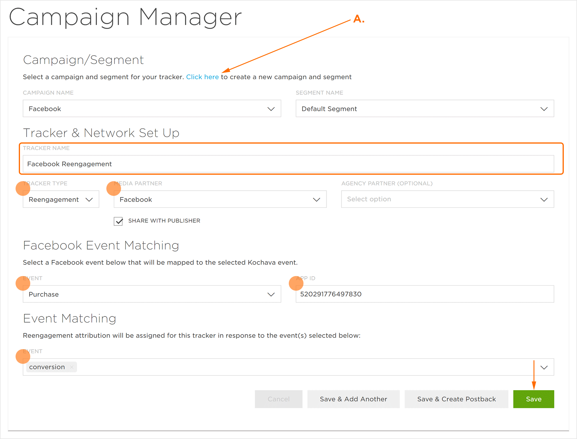Click the arrow on Tracker Type field
Viewport: 577px width, 439px height.
(x=89, y=200)
